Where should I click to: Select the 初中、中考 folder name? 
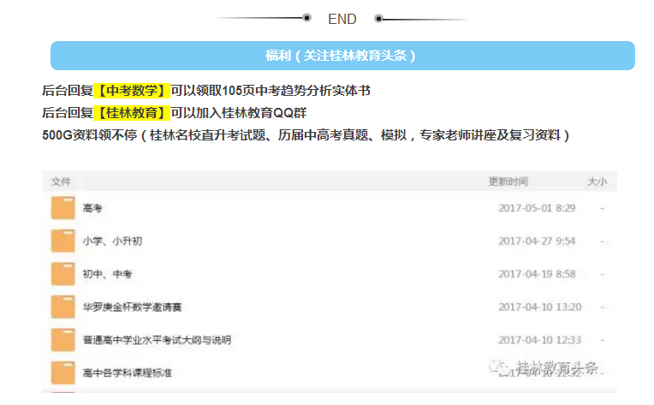[107, 274]
